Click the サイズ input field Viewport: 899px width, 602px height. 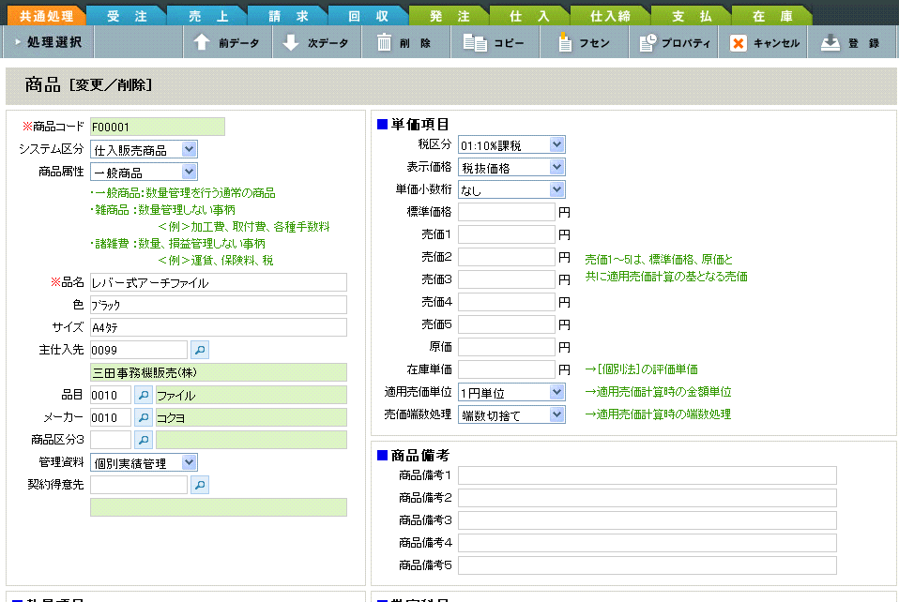coord(219,327)
